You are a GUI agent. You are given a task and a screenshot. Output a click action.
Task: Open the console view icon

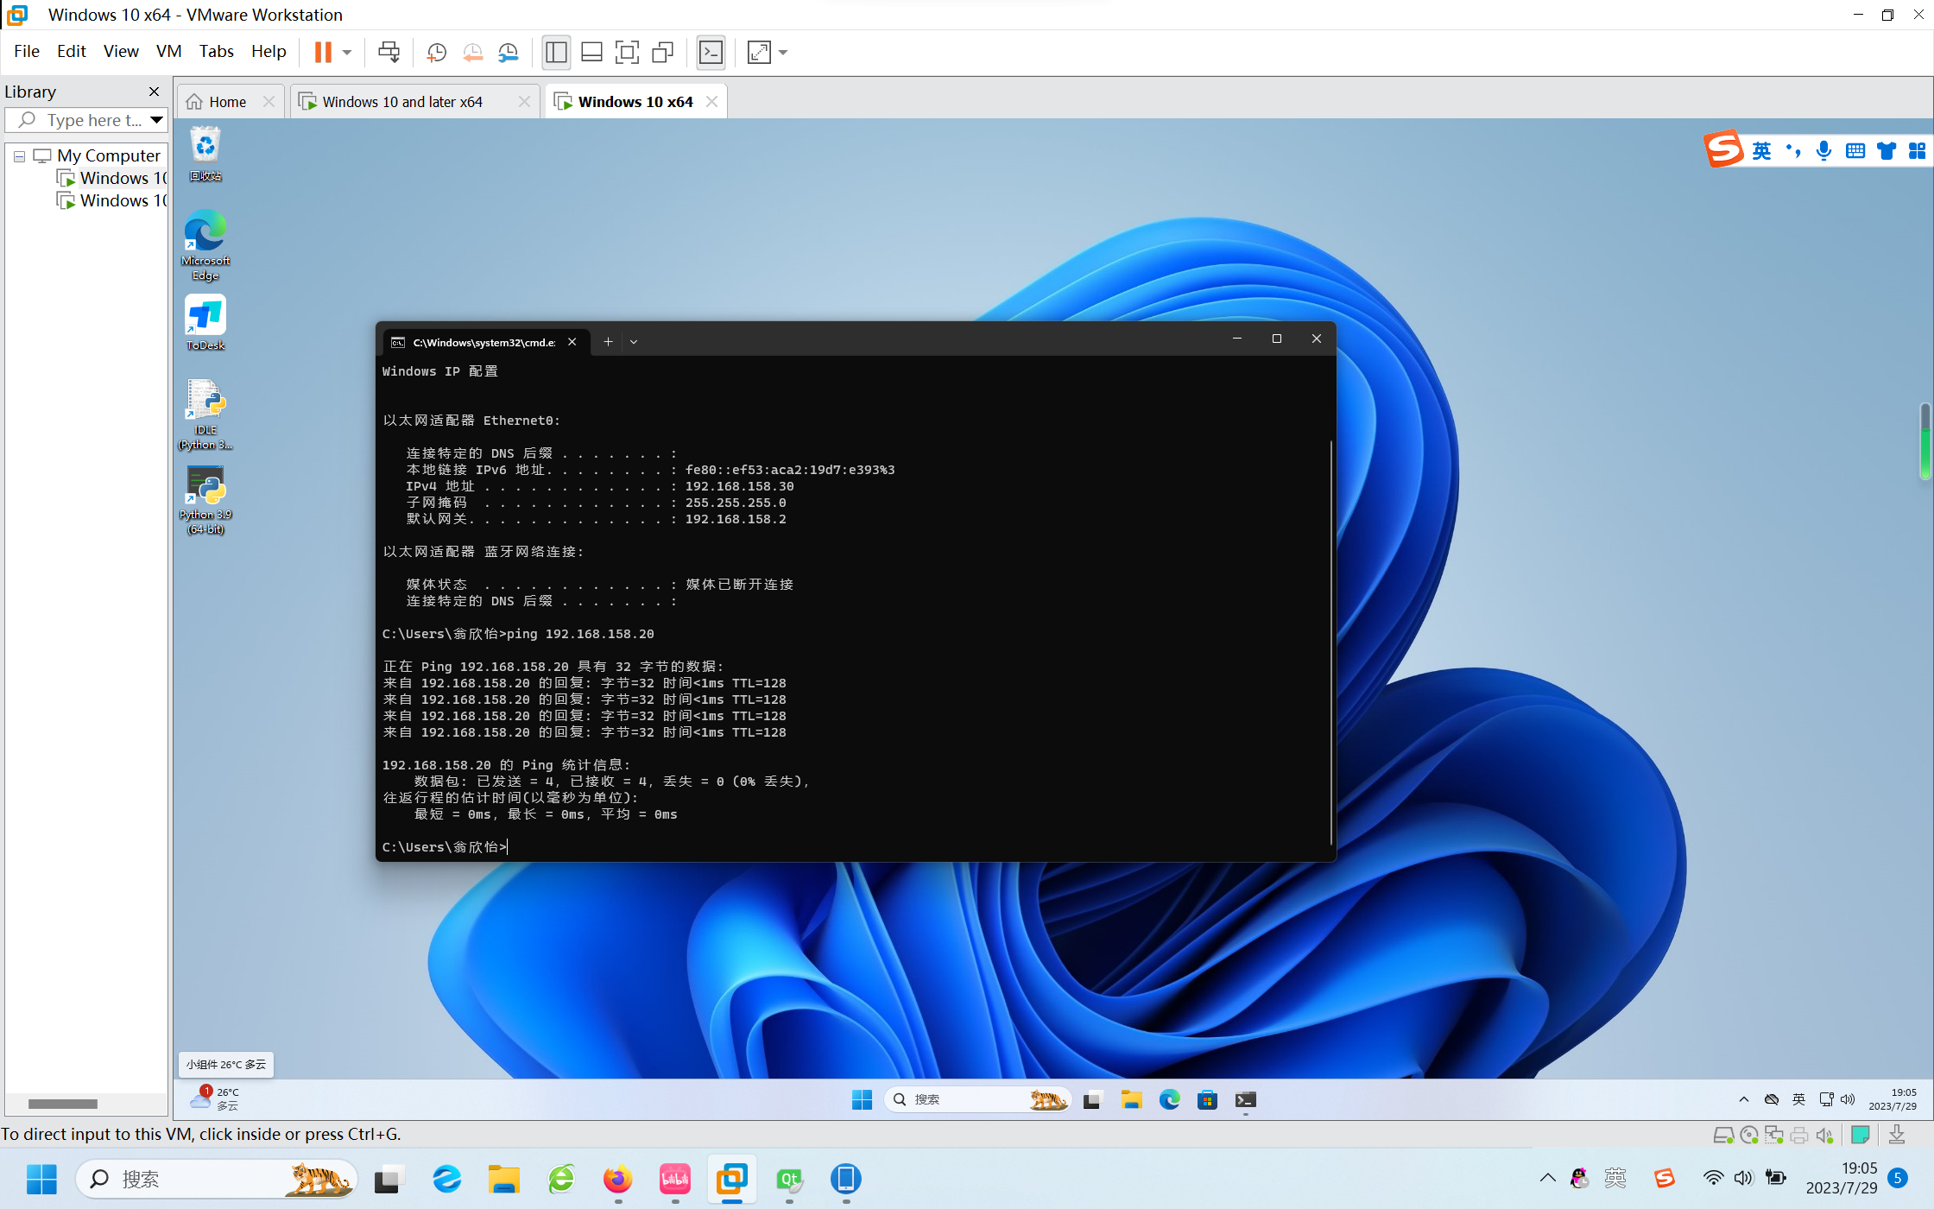coord(711,52)
